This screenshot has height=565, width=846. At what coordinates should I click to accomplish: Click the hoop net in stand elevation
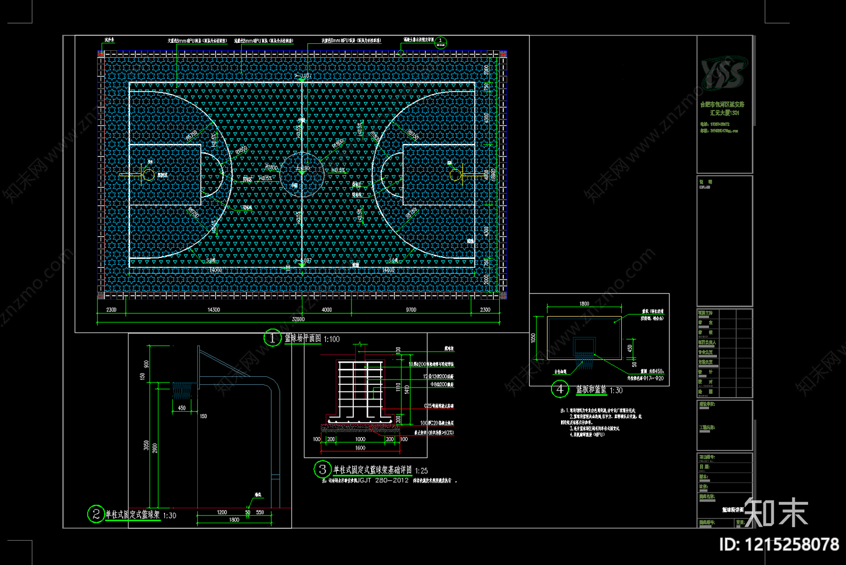pos(183,392)
